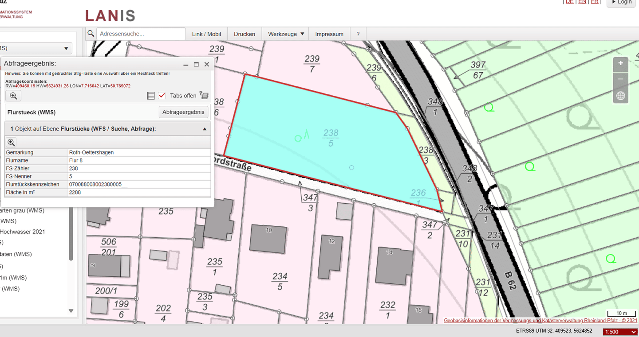Open the Impressum menu item

pyautogui.click(x=329, y=34)
